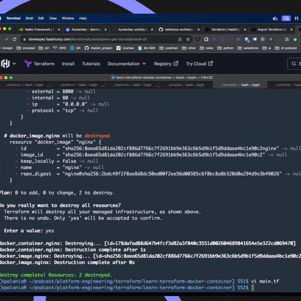The width and height of the screenshot is (301, 301).
Task: Open the python bookmark folder
Action: click(225, 48)
